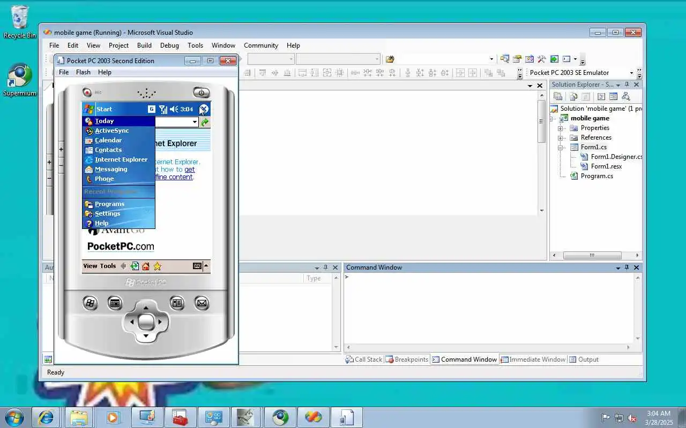686x428 pixels.
Task: Select Program.cs in Solution Explorer
Action: 597,176
